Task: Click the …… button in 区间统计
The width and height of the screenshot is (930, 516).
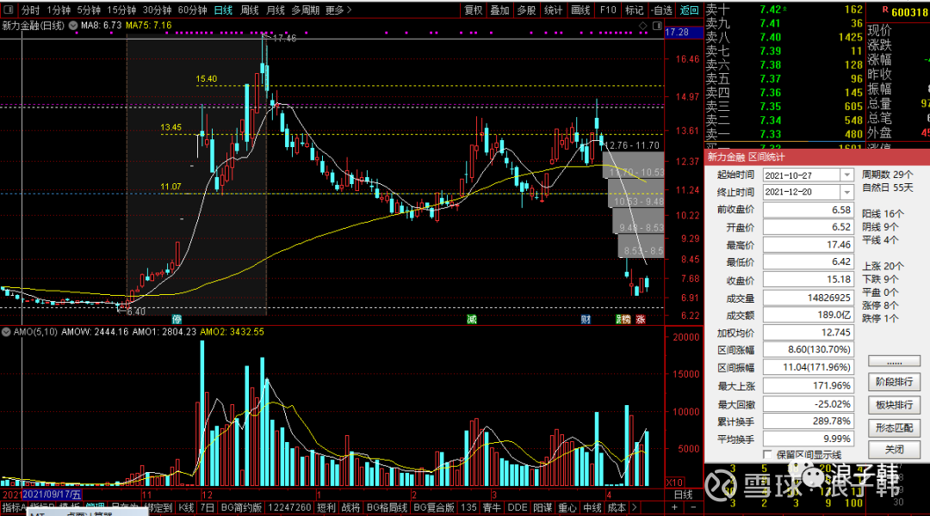Action: 894,361
